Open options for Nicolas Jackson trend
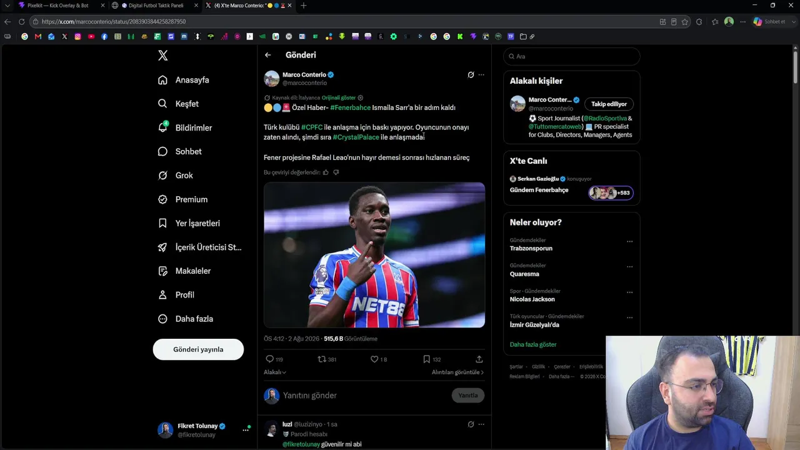This screenshot has width=800, height=450. pyautogui.click(x=629, y=292)
